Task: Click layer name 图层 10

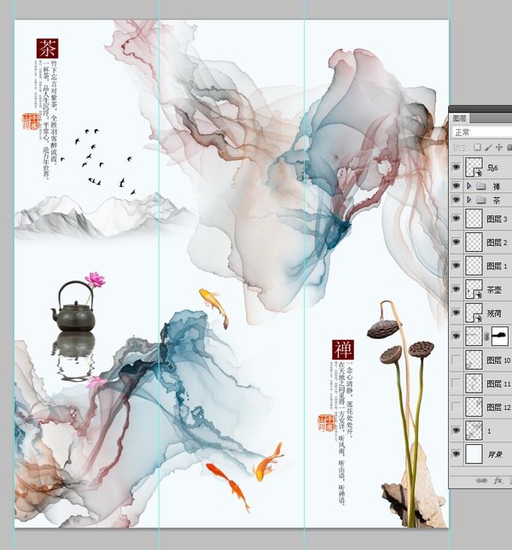Action: 498,360
